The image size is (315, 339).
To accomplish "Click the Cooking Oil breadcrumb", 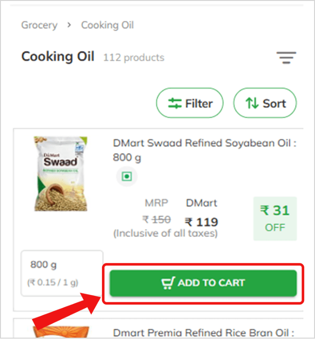I will point(107,25).
